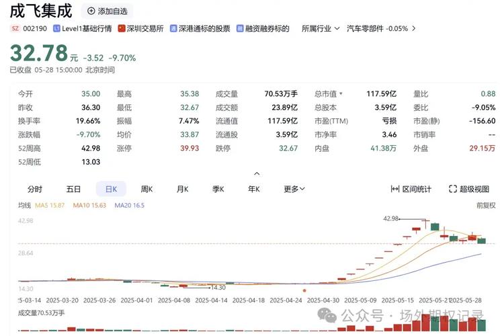Click the 换手率 value 19.66%
The width and height of the screenshot is (500, 336).
(88, 121)
